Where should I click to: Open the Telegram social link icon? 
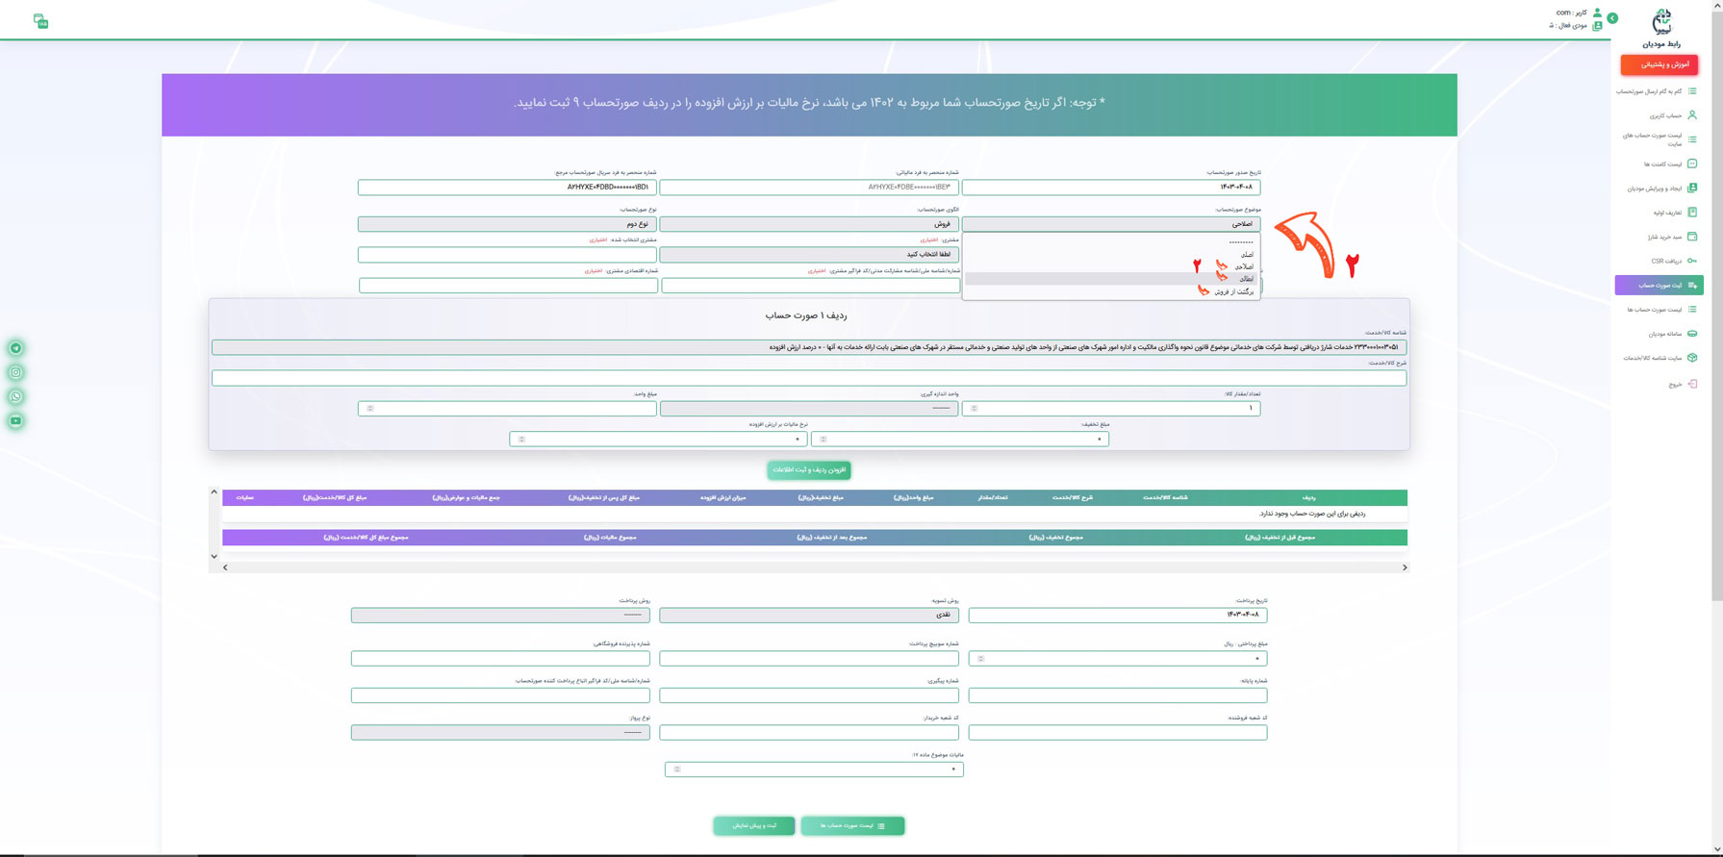pyautogui.click(x=15, y=348)
